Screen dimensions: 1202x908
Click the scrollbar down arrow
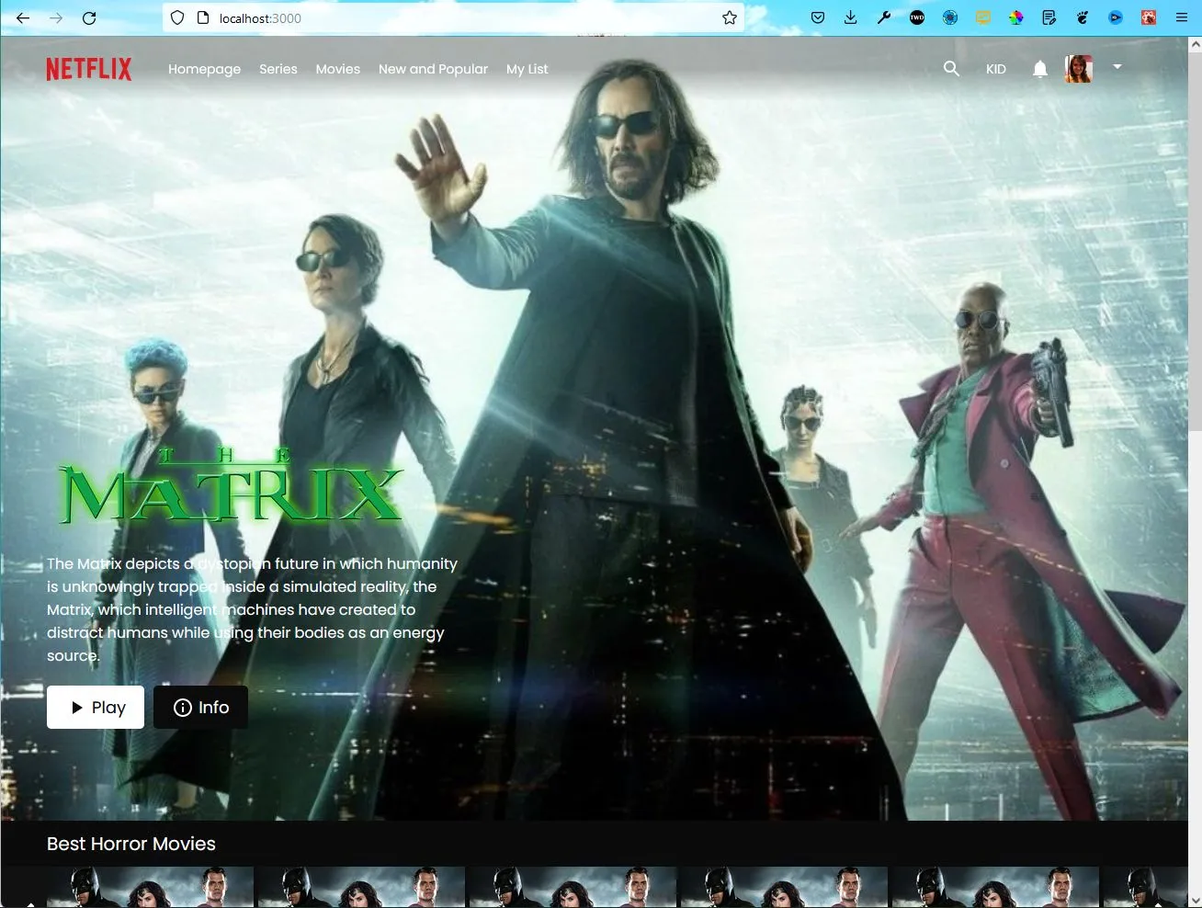coord(1195,901)
